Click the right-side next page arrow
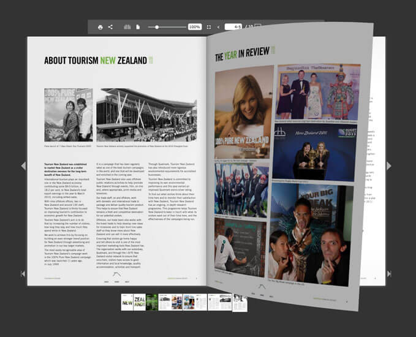 (388, 165)
